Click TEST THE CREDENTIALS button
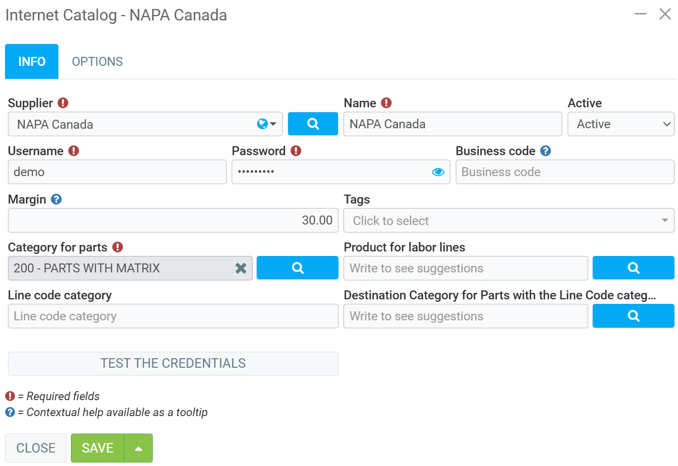 (x=173, y=363)
